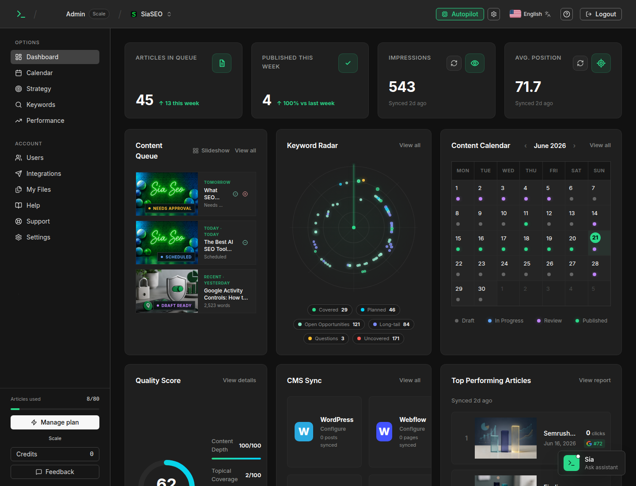Click the WordPress logo in CMS Sync

tap(304, 432)
